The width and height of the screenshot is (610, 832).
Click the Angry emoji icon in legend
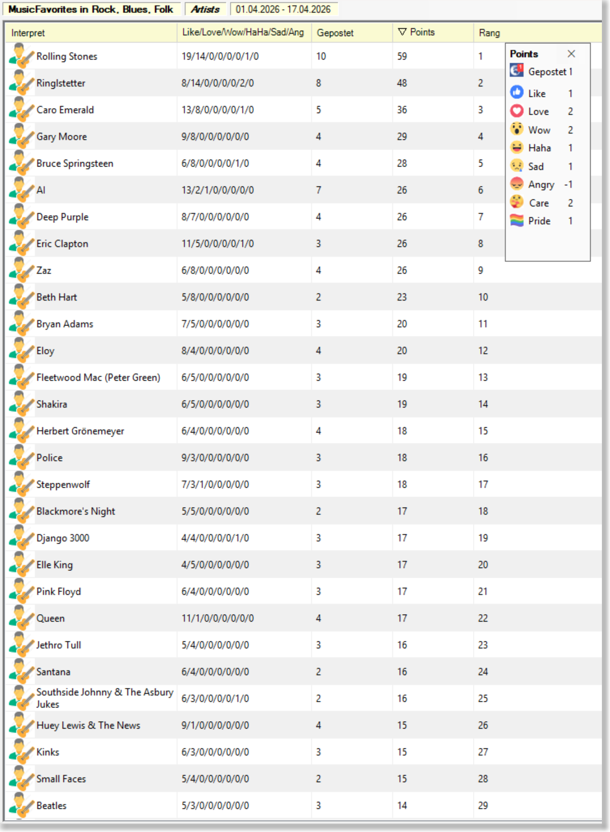tap(517, 184)
